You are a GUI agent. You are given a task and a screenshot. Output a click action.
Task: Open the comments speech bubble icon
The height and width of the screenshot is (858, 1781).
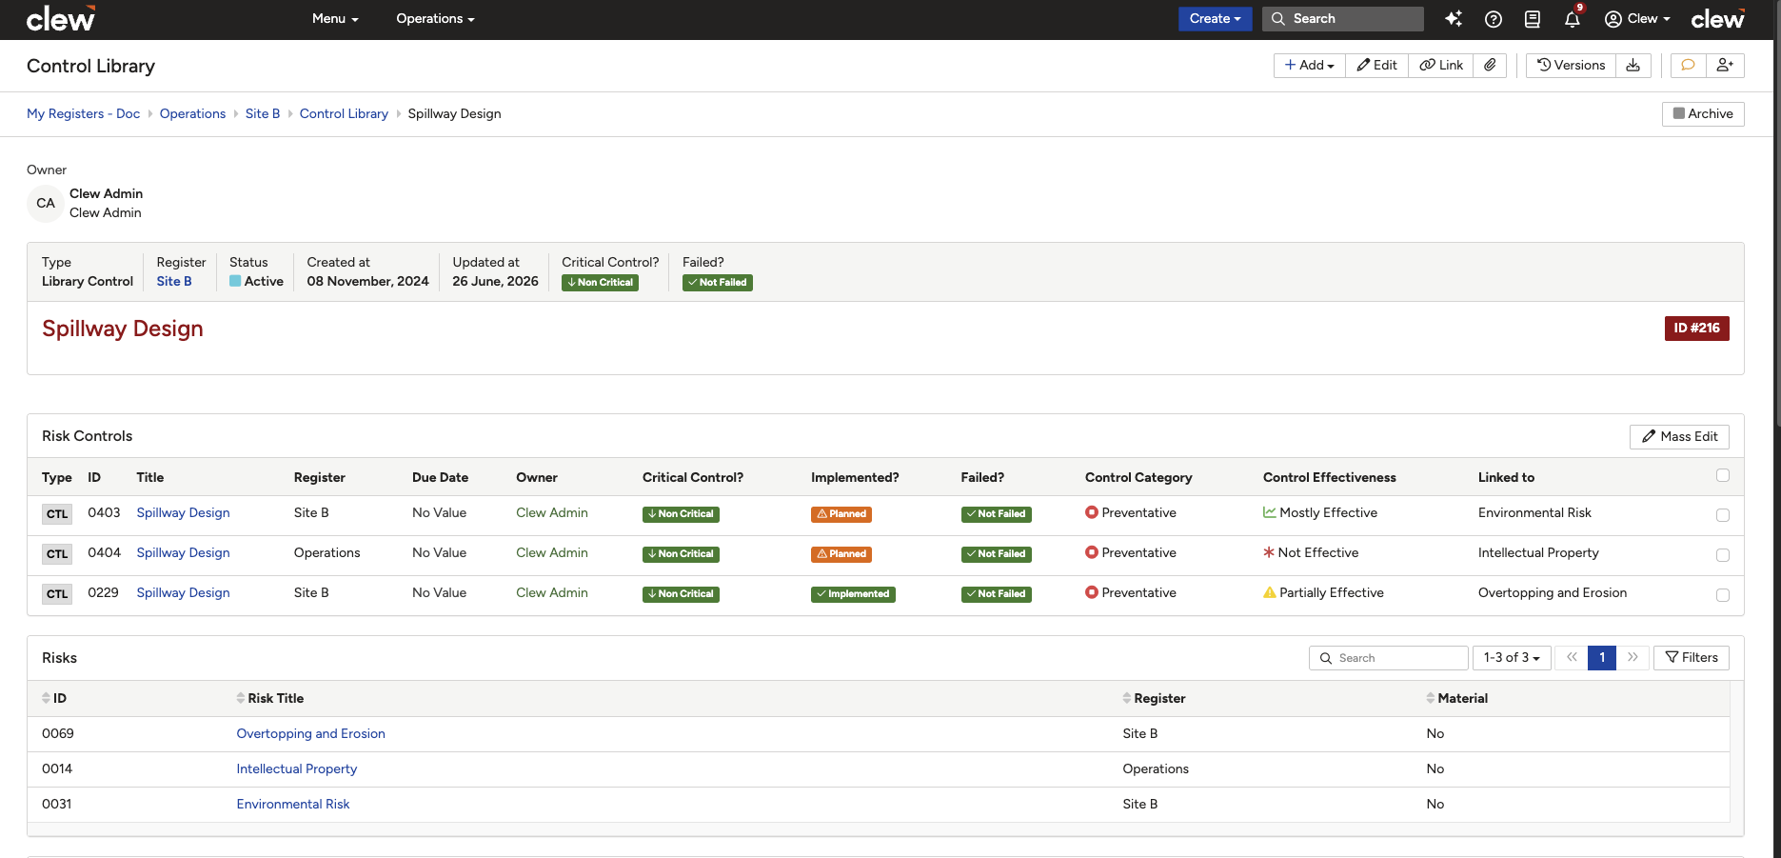click(1688, 65)
